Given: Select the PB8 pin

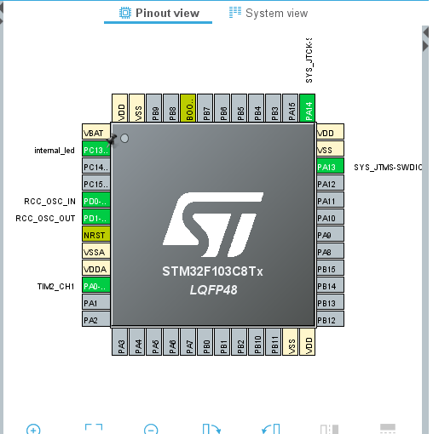Looking at the screenshot, I should 170,108.
